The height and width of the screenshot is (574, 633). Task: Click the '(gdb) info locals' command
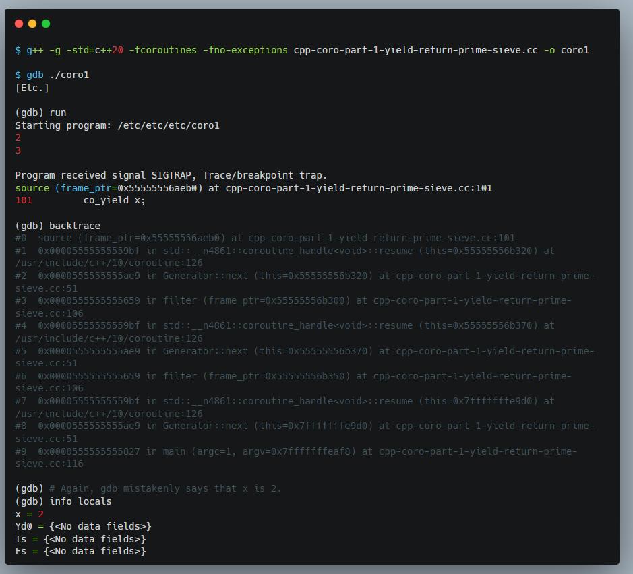63,501
